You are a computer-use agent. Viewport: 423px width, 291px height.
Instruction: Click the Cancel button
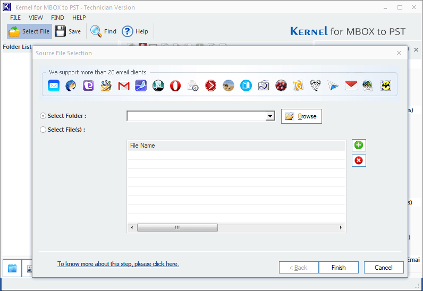click(x=384, y=267)
